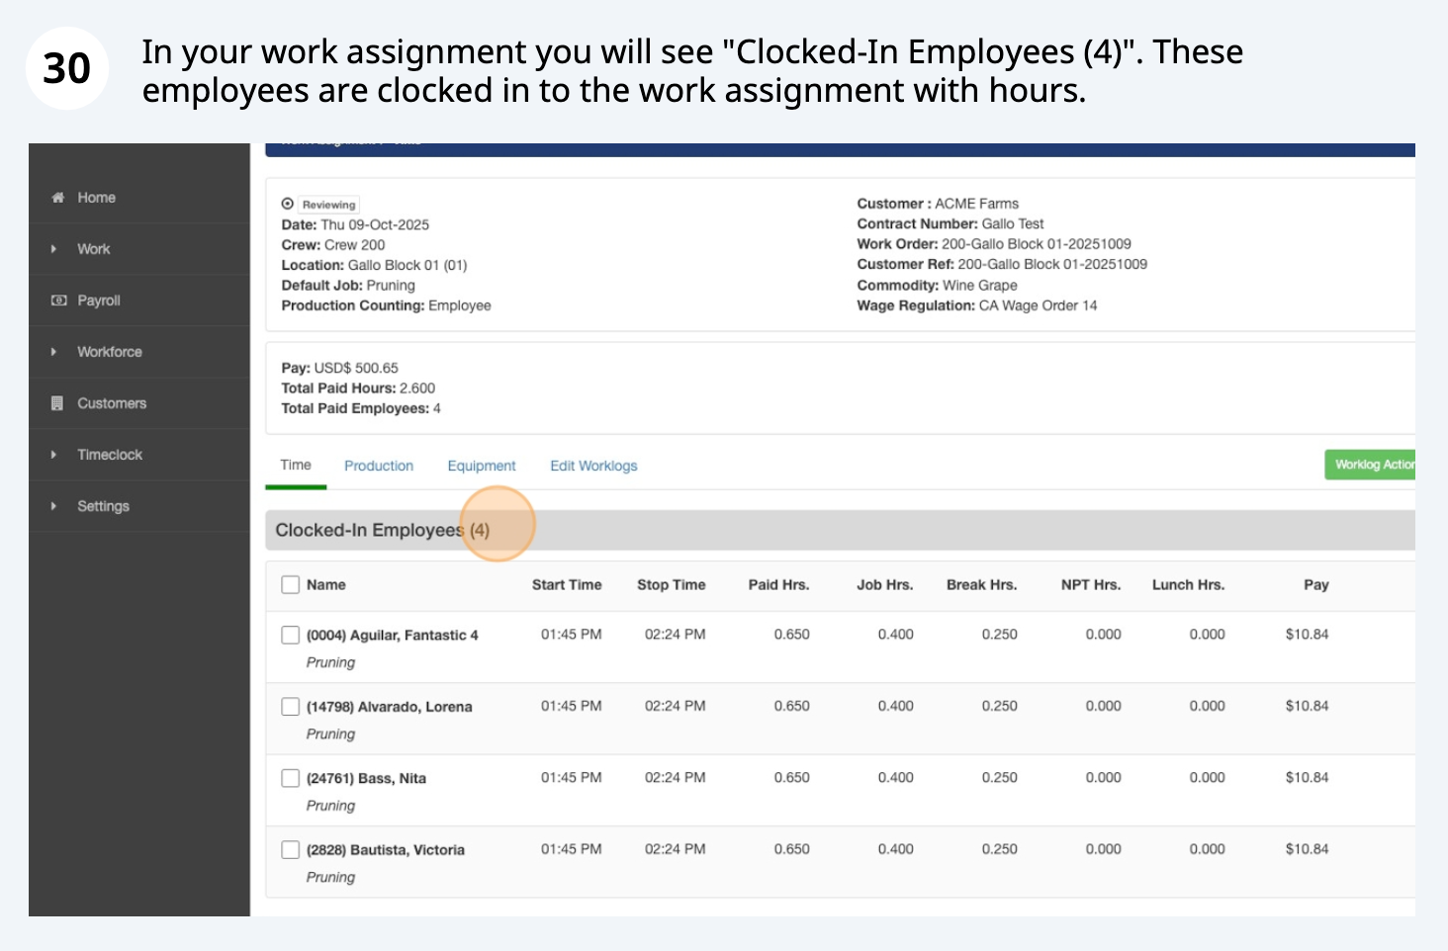Click the Customers building icon

(58, 403)
